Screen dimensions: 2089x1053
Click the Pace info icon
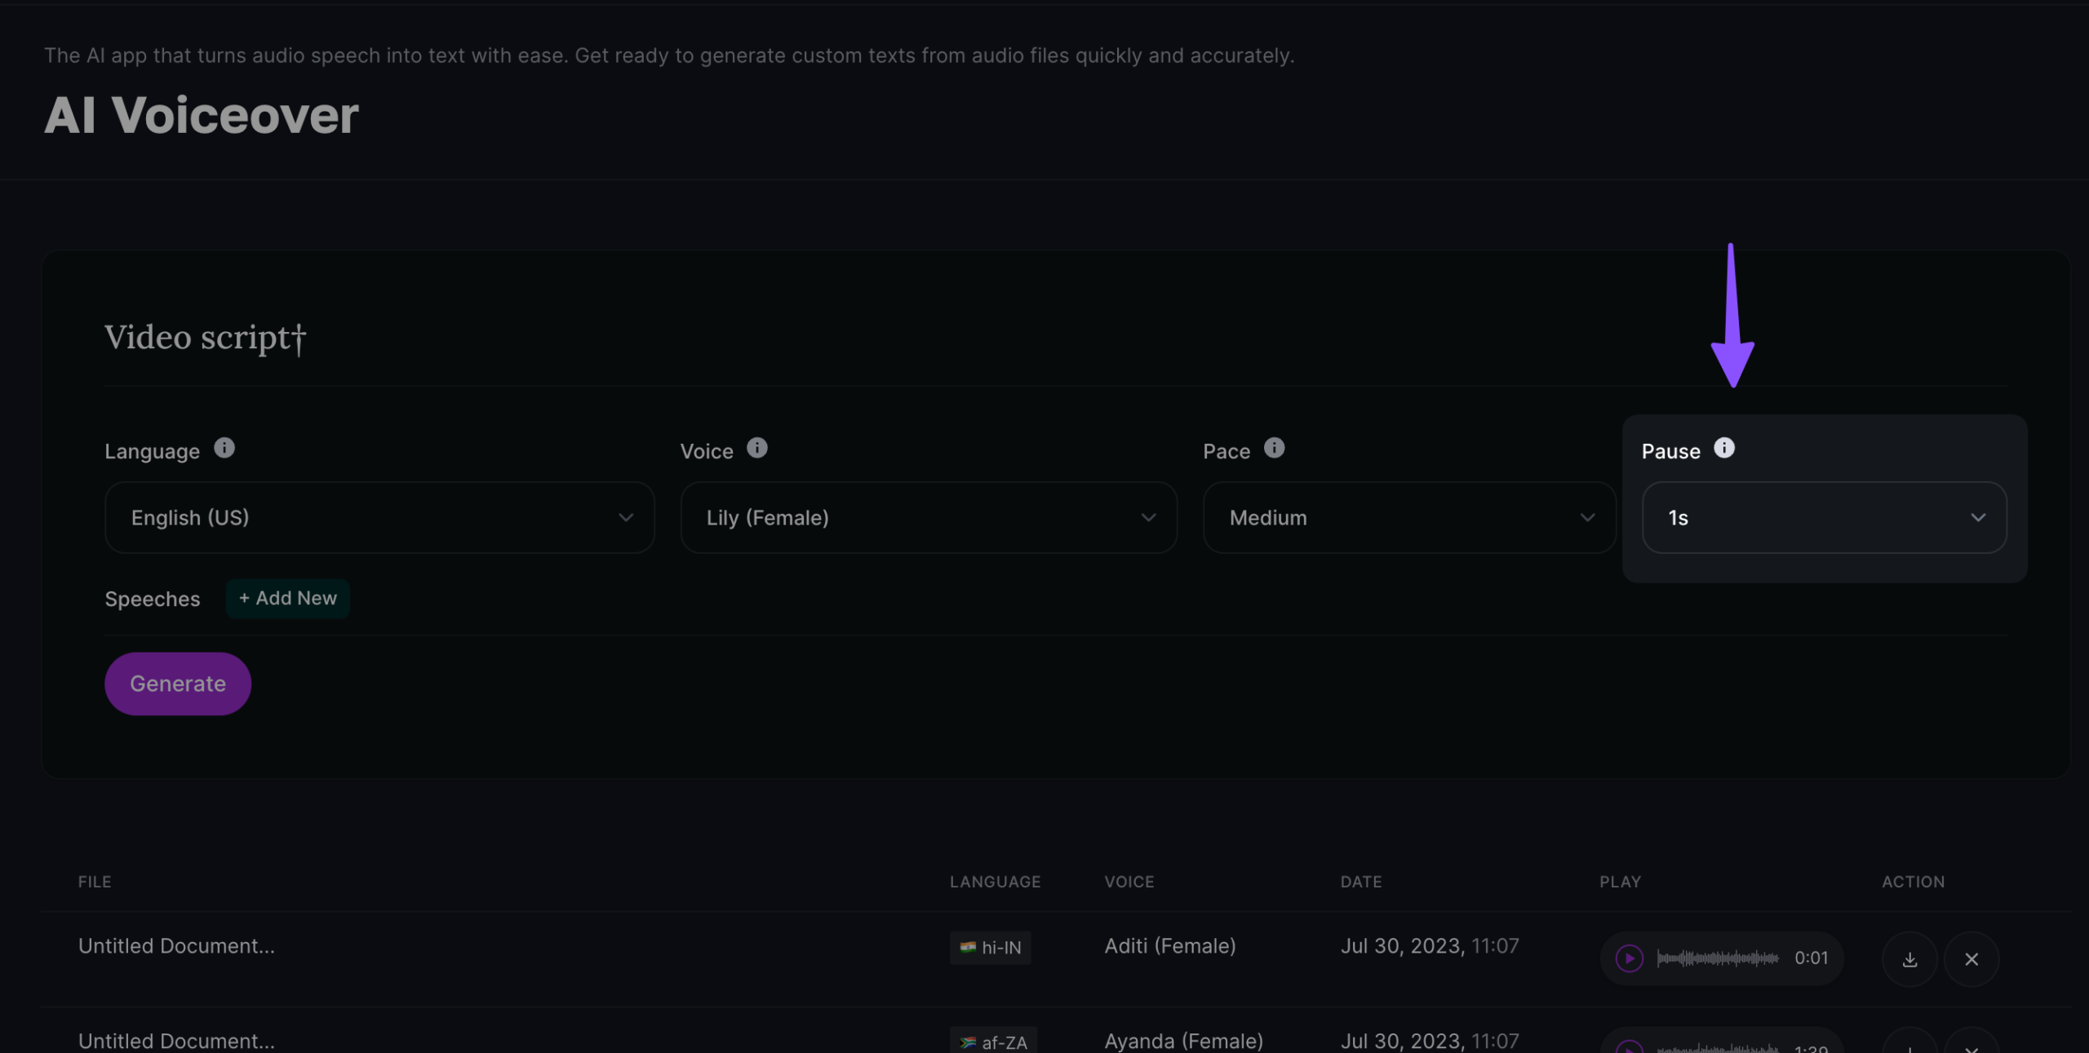(x=1274, y=449)
